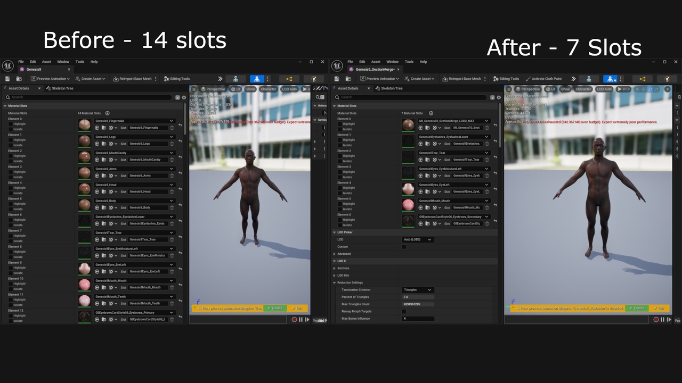Screen dimensions: 682x383
Task: Enable Isolate for Element 2 in the SectionMerge window
Action: point(340,161)
